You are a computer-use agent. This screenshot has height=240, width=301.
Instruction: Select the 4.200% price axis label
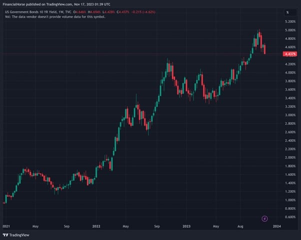click(290, 64)
